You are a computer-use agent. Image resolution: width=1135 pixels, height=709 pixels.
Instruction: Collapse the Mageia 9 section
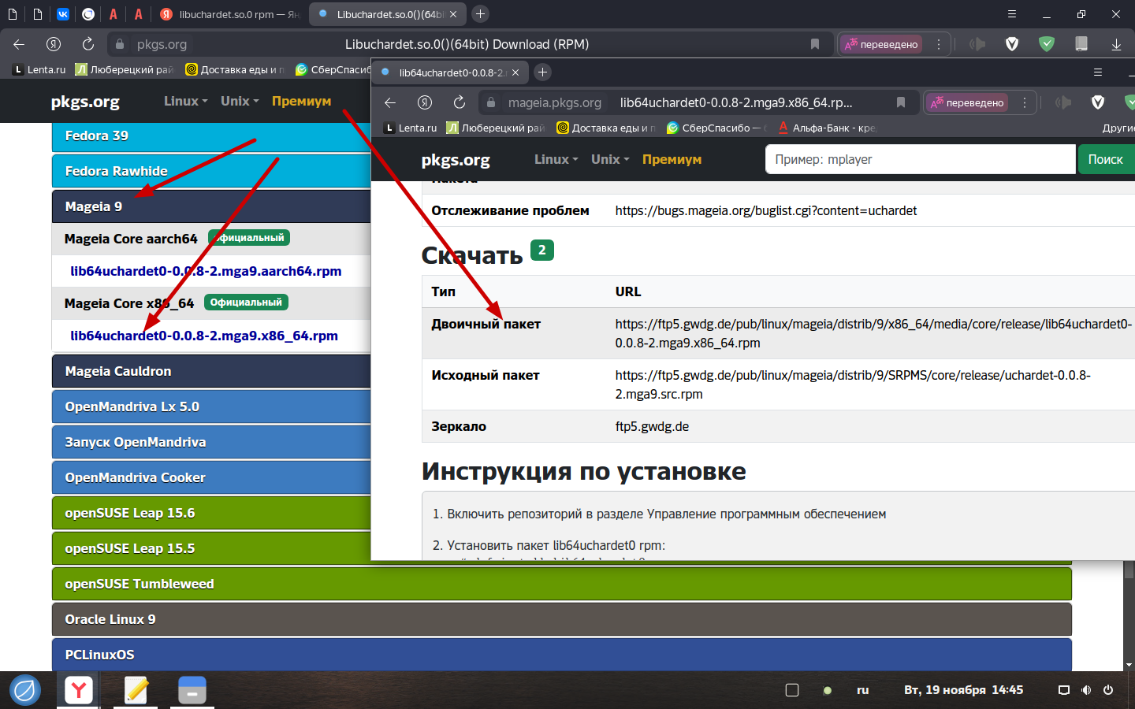pyautogui.click(x=211, y=206)
